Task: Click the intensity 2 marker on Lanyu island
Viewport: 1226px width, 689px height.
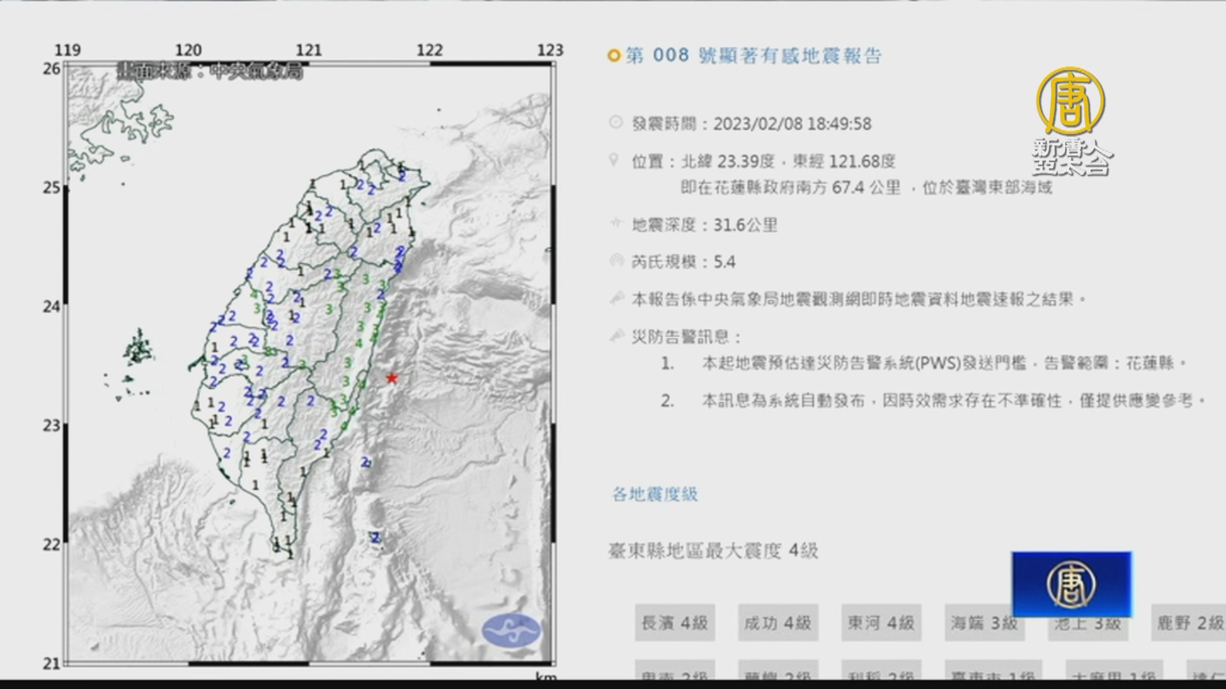Action: [x=375, y=538]
